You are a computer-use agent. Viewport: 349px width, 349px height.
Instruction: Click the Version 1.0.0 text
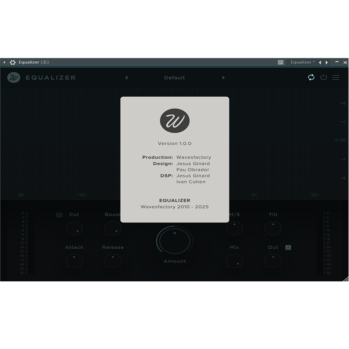tap(175, 144)
